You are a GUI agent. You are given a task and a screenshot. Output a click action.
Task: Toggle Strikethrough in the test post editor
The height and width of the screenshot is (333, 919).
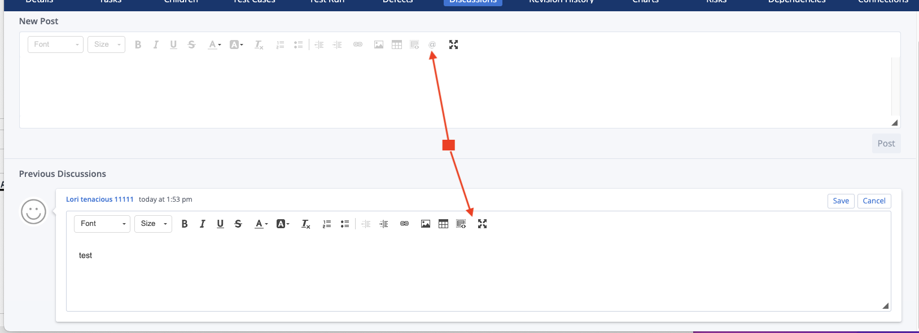[238, 224]
